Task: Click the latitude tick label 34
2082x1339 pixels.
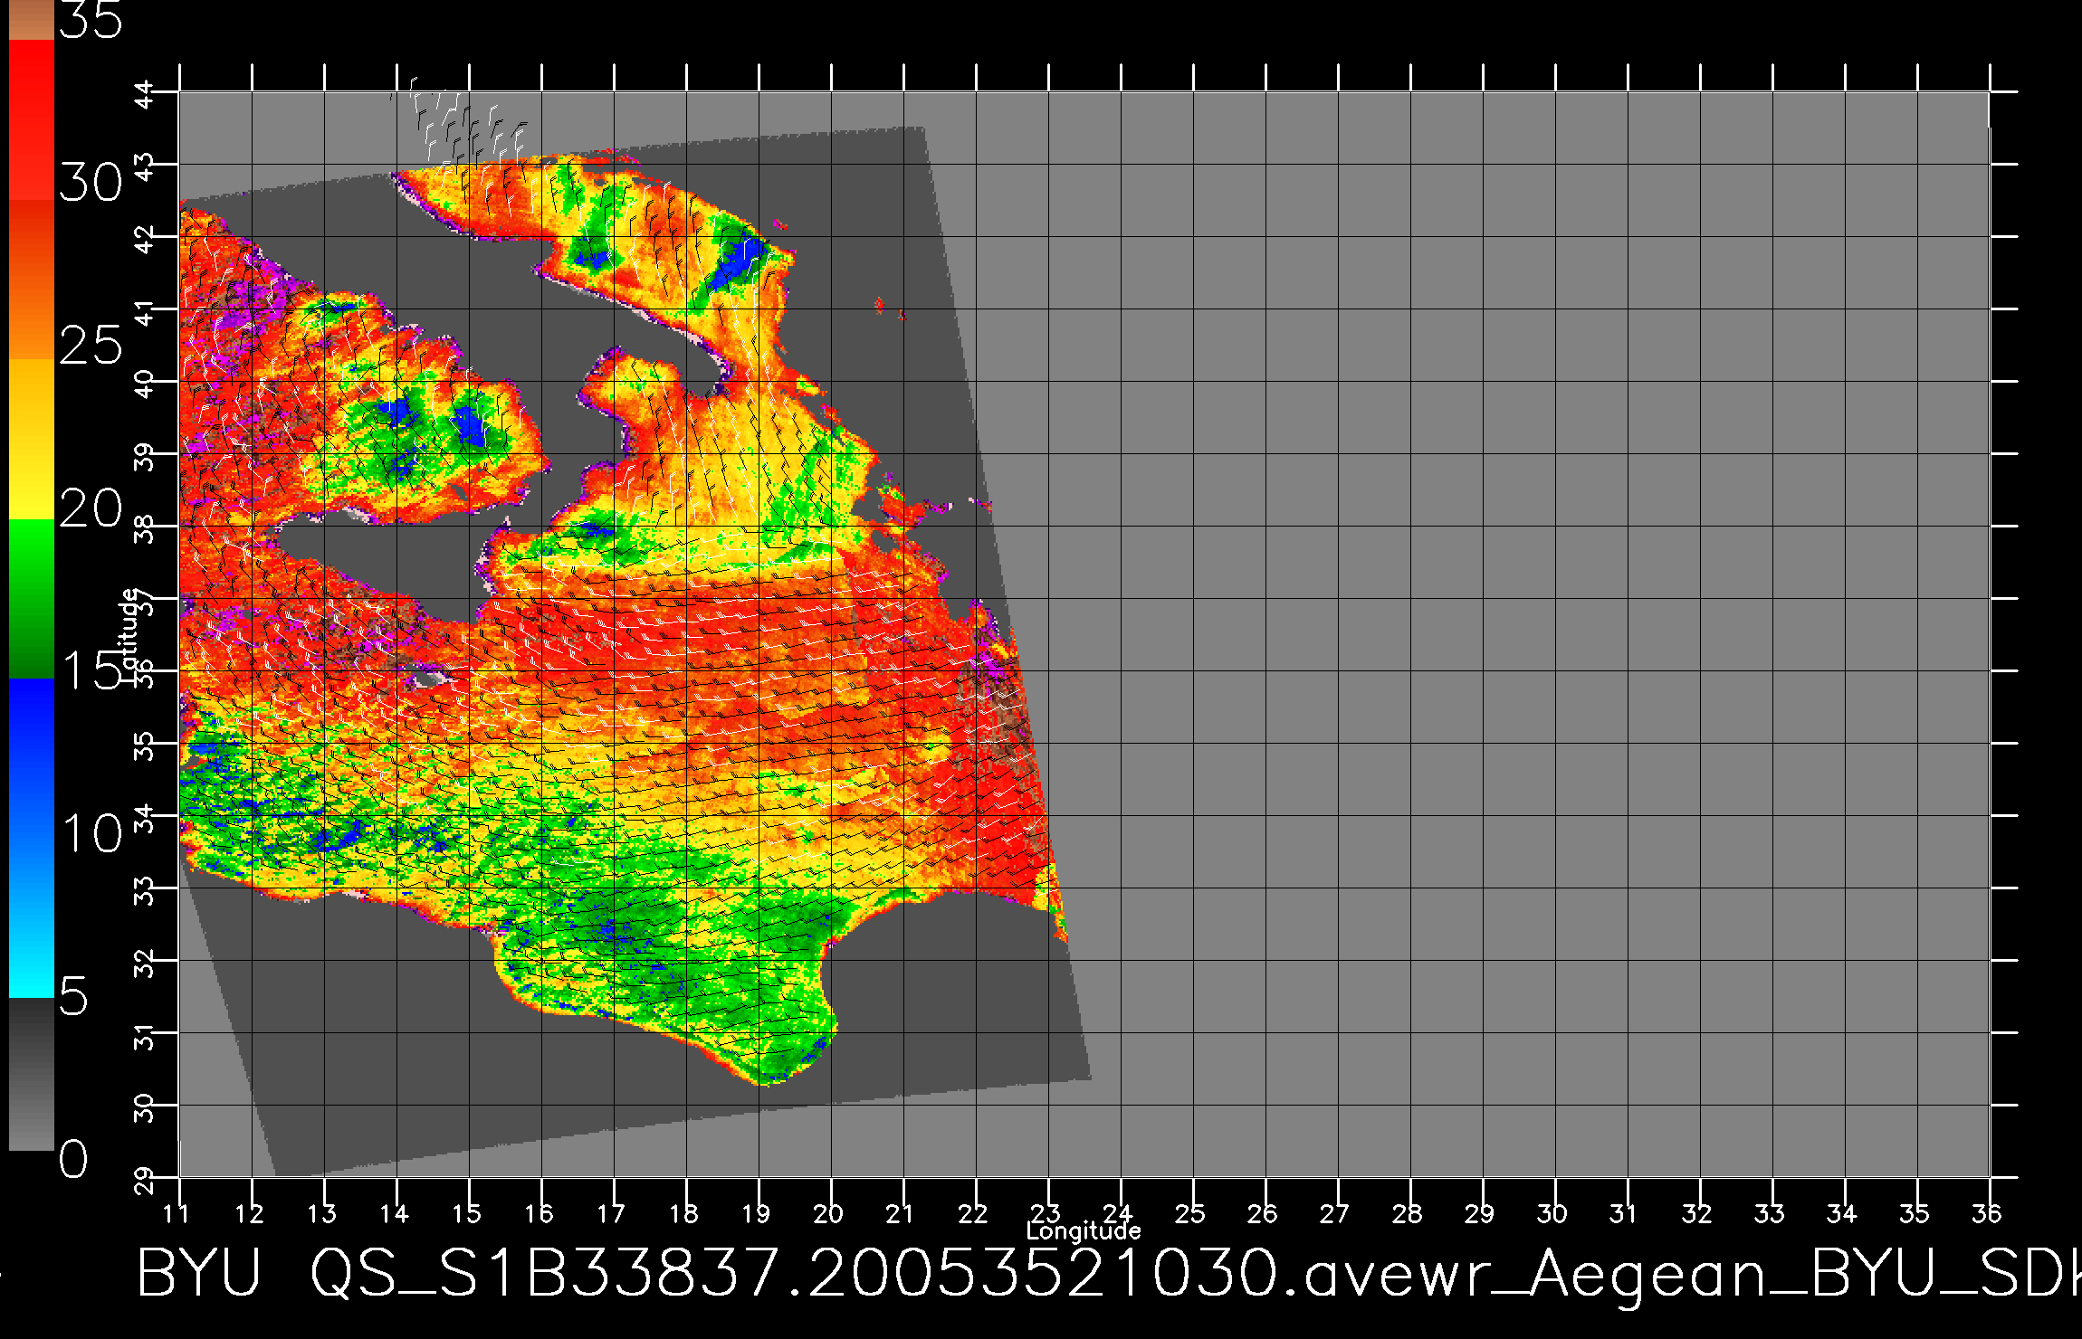Action: (145, 818)
